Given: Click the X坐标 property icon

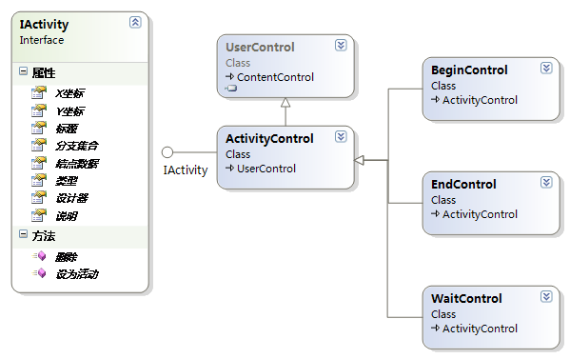Looking at the screenshot, I should coord(38,92).
